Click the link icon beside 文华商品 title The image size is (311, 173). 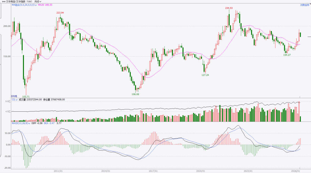point(3,1)
